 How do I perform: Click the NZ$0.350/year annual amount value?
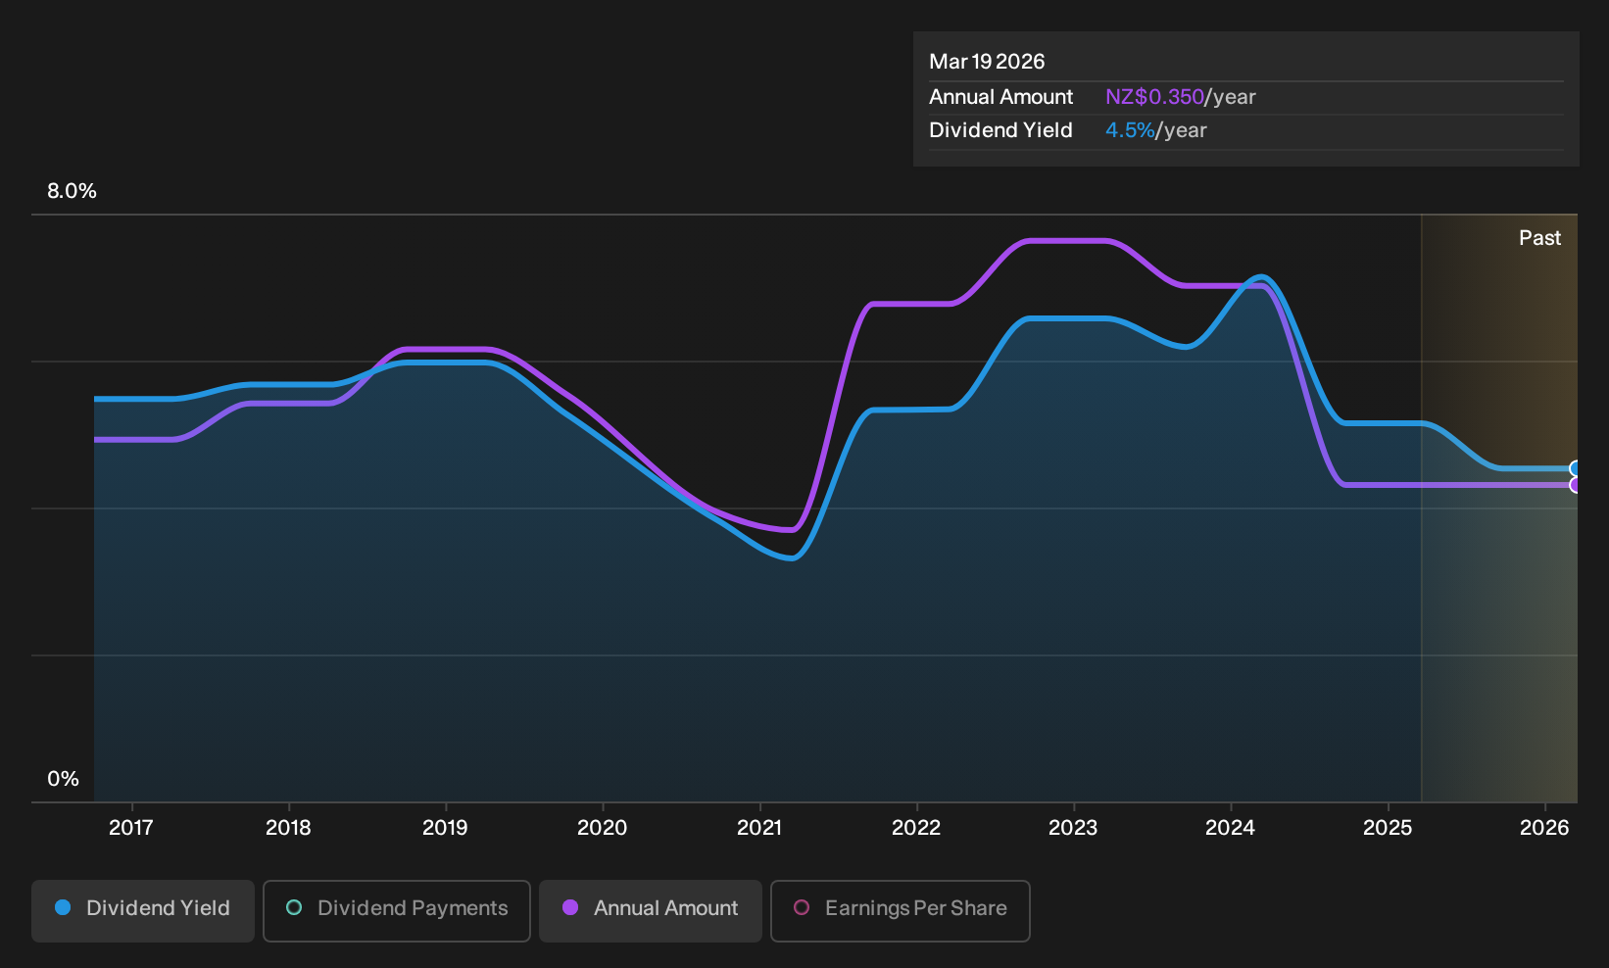click(x=1180, y=97)
